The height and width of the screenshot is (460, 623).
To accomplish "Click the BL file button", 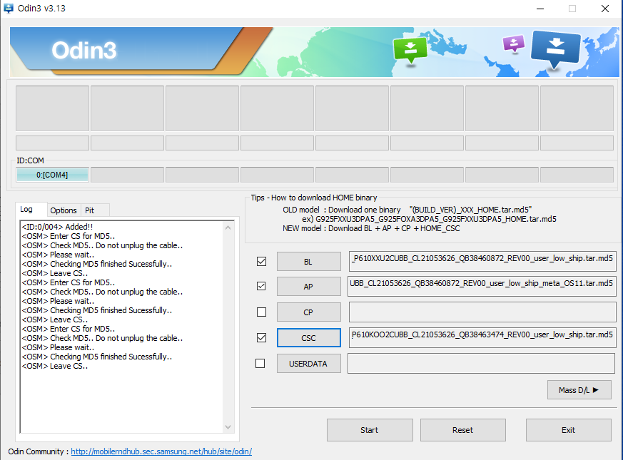I will pos(309,262).
